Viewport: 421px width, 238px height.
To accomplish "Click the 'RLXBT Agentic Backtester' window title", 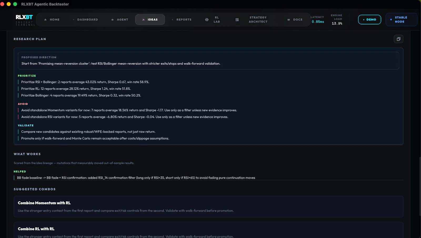I will click(45, 4).
